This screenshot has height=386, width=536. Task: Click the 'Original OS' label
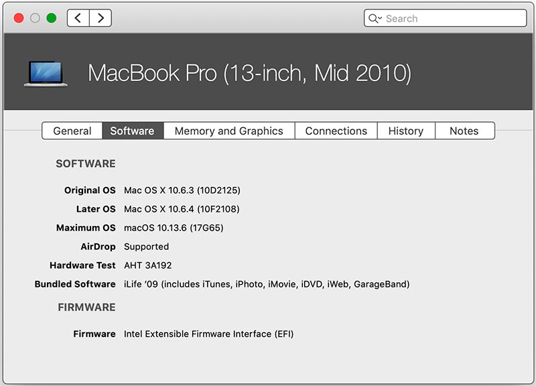(90, 190)
